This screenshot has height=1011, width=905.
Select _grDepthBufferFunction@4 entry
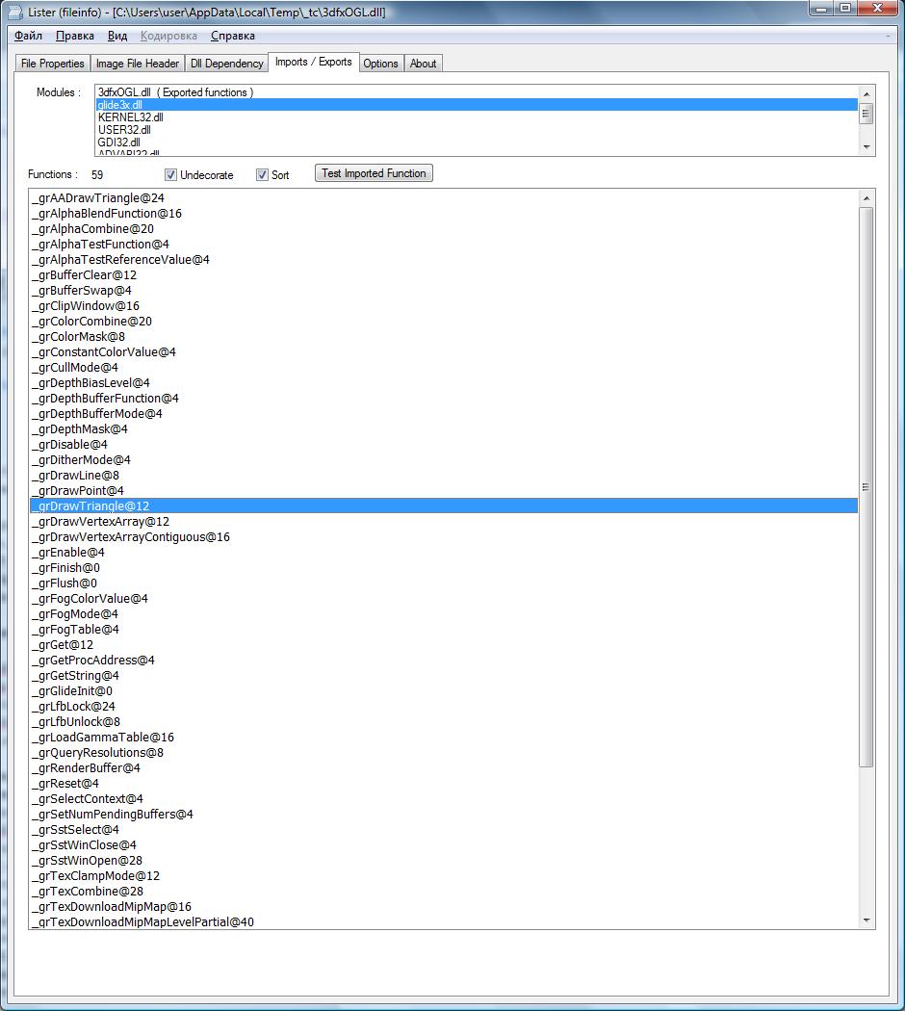444,399
